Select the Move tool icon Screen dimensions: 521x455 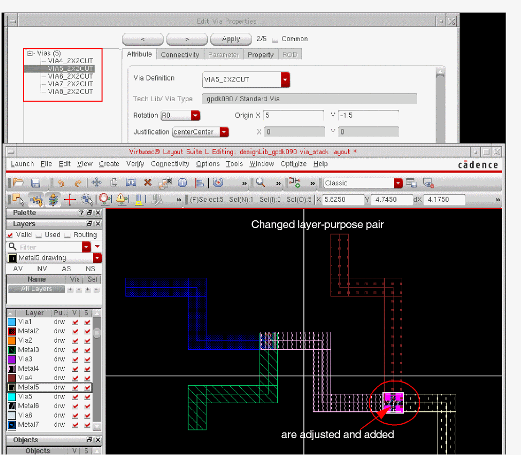(x=96, y=182)
